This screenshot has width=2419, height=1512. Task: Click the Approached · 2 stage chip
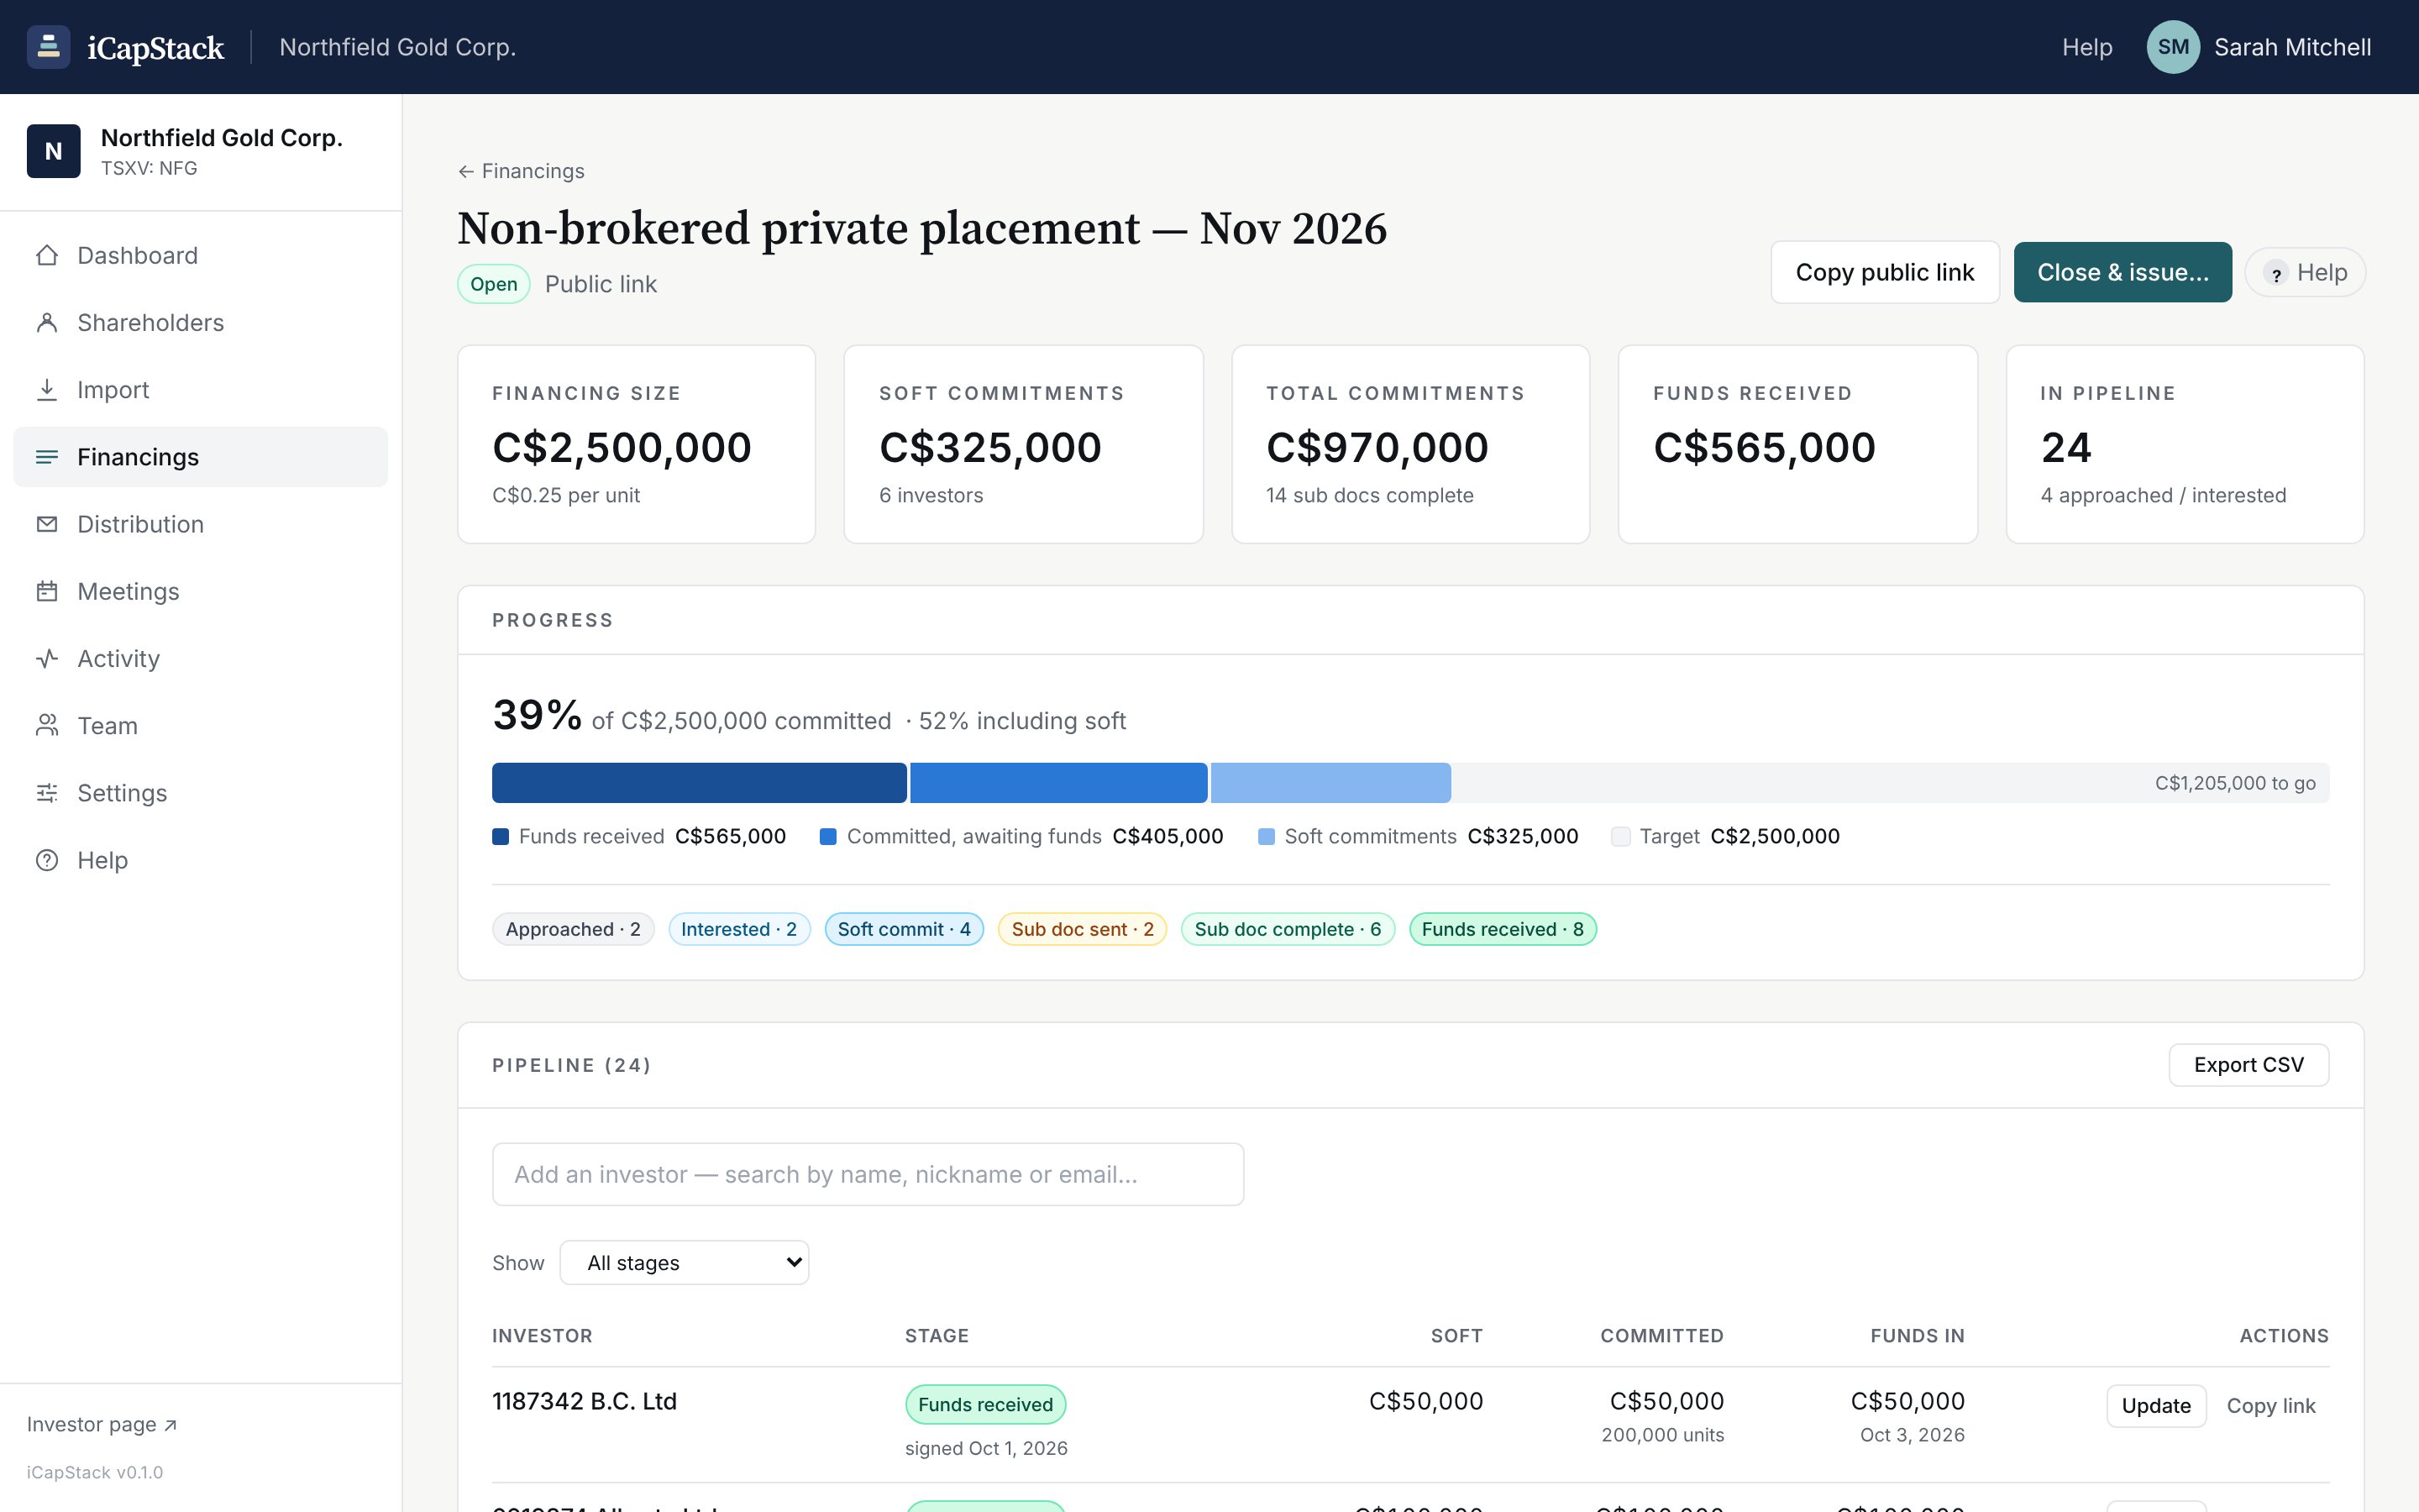[573, 929]
